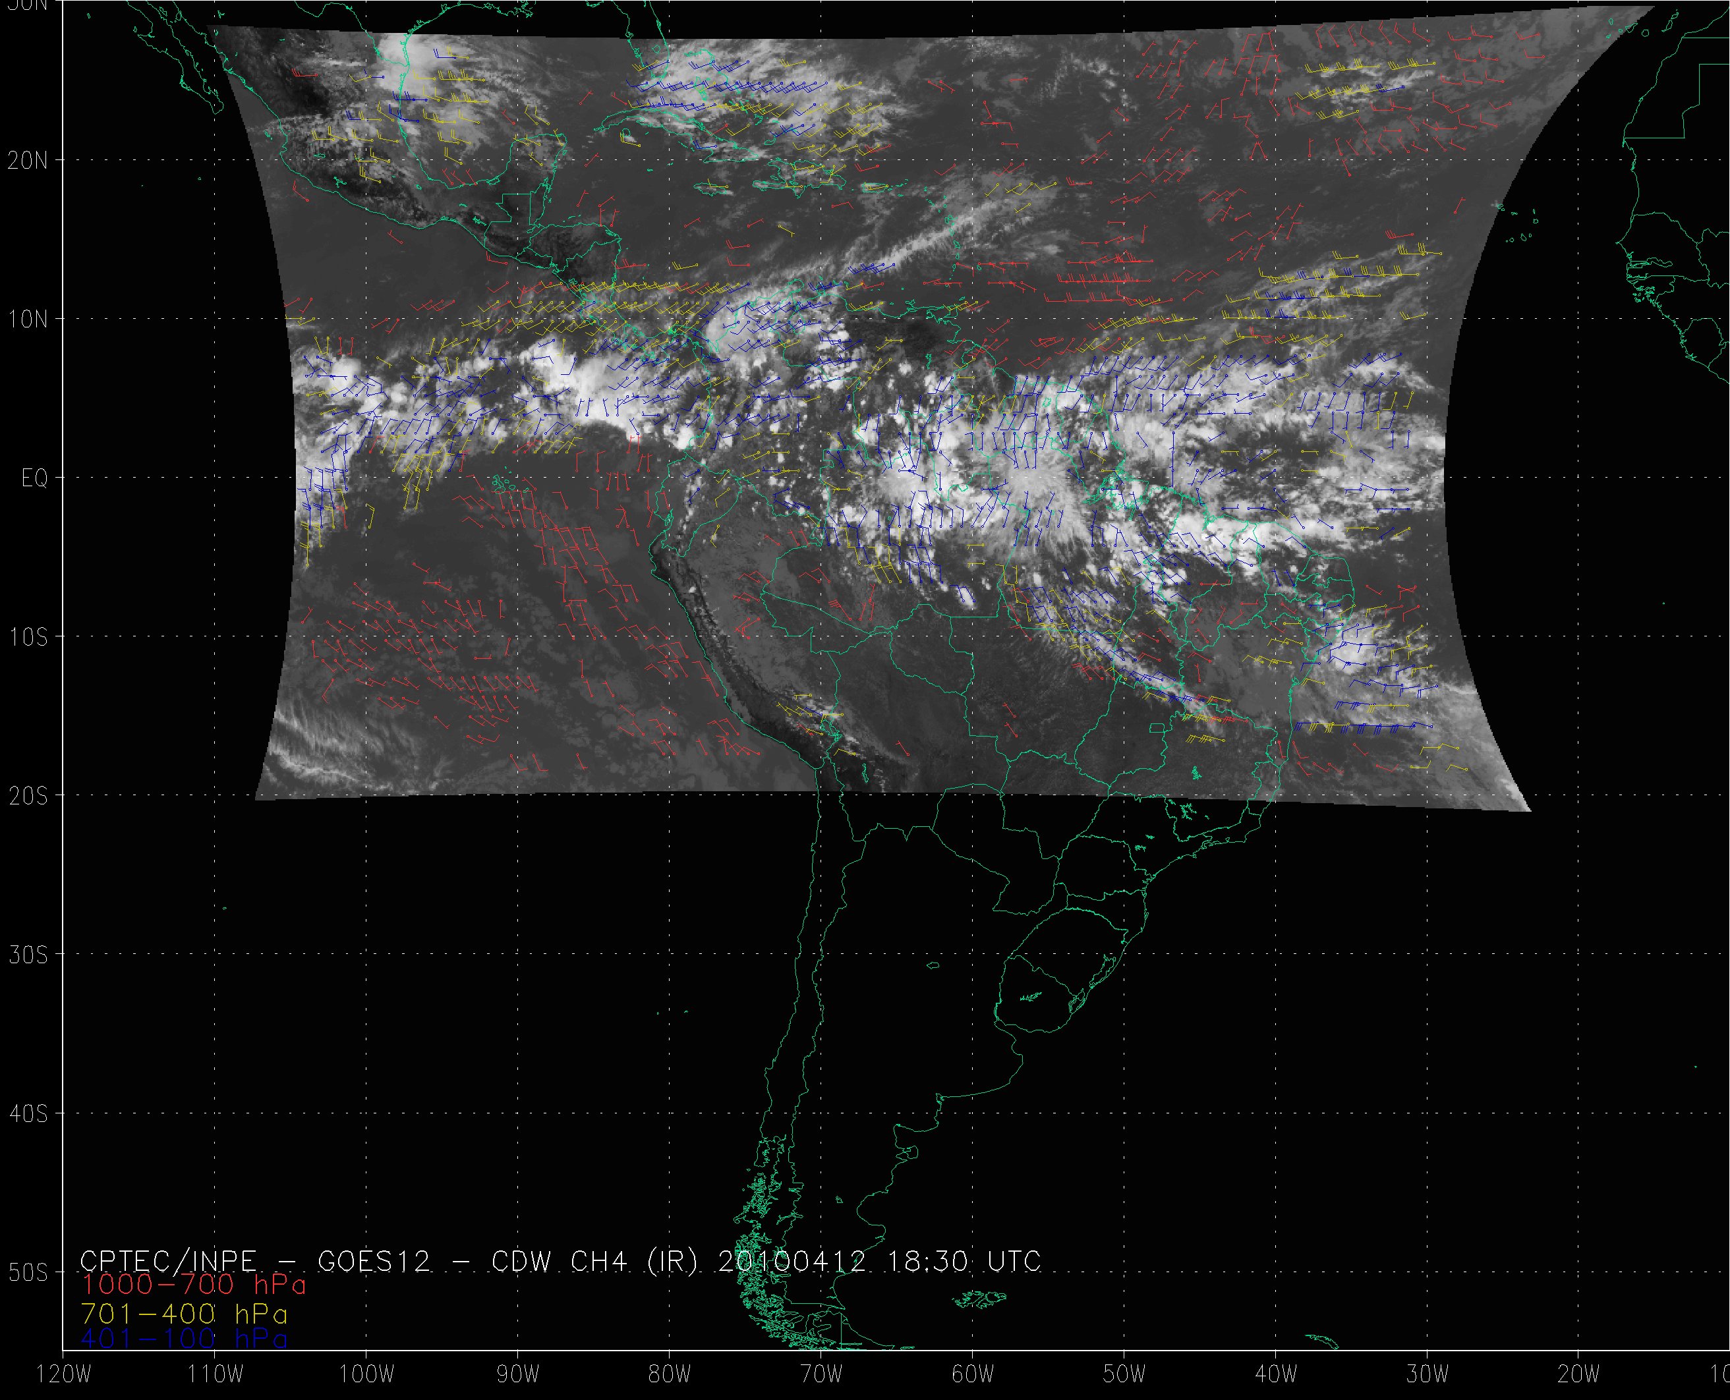Click the 60W longitude axis label
The image size is (1730, 1400).
click(973, 1374)
